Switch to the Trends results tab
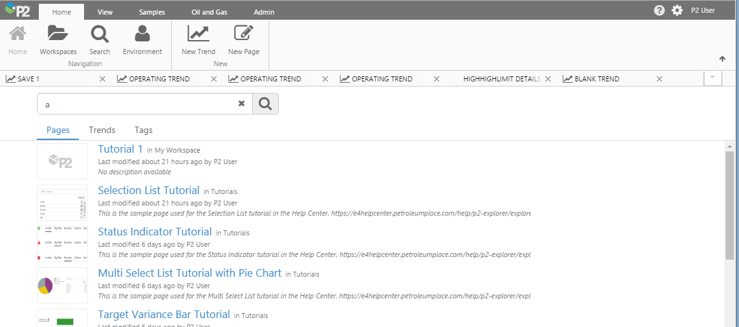 point(102,130)
